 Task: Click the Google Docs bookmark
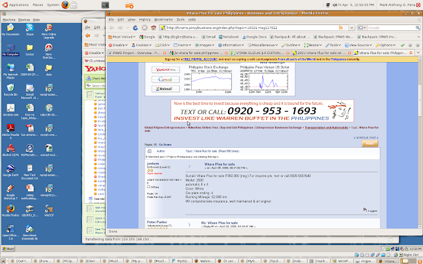(254, 37)
